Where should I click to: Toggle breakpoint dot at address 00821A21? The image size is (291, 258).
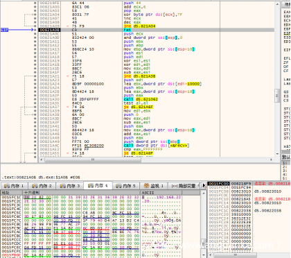(35, 76)
